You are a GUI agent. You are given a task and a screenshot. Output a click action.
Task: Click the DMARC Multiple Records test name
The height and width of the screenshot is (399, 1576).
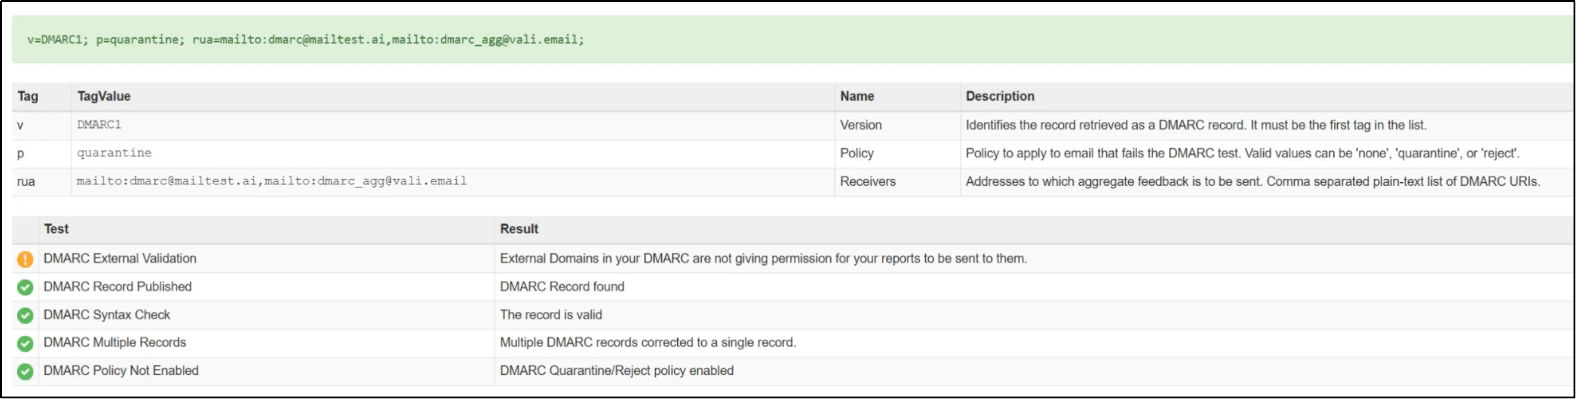point(115,342)
